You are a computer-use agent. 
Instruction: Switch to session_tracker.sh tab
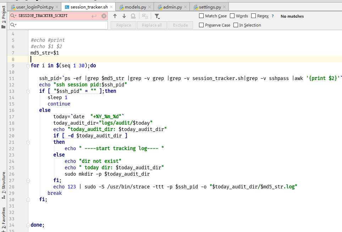89,7
